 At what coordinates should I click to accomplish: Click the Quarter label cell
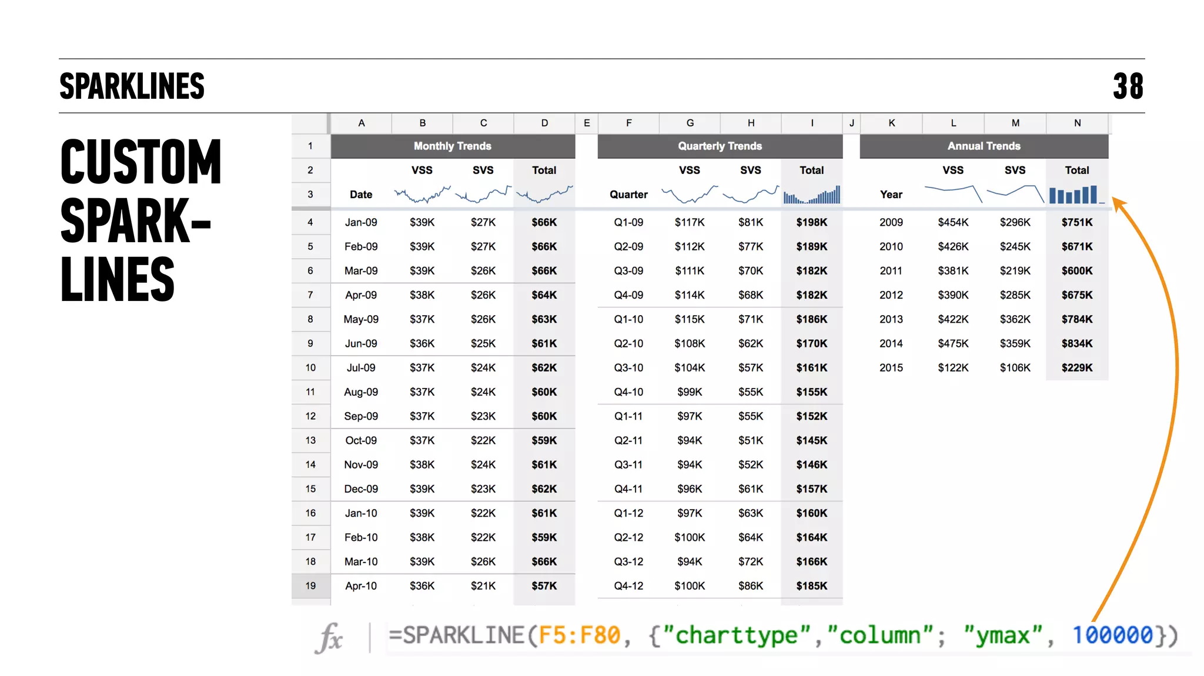tap(628, 194)
